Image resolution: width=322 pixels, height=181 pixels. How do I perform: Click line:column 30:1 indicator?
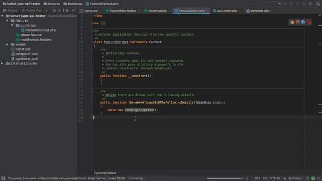coord(258,178)
